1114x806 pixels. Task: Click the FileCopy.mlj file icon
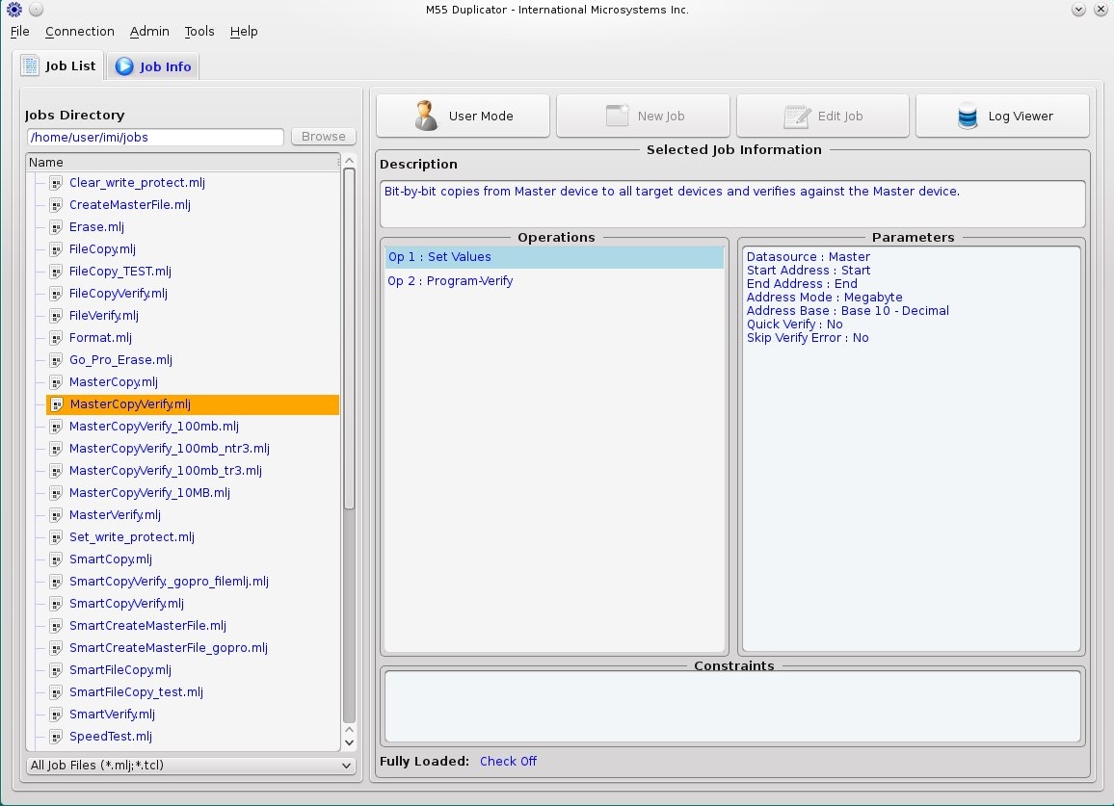tap(56, 249)
